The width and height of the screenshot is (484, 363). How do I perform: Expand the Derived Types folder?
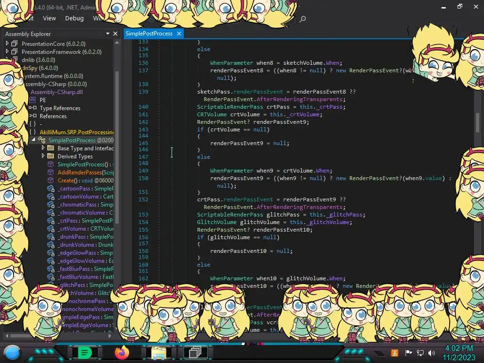tap(43, 156)
